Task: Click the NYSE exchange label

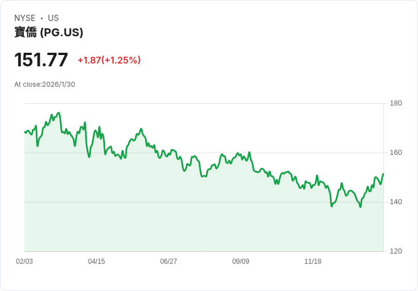Action: pyautogui.click(x=24, y=18)
